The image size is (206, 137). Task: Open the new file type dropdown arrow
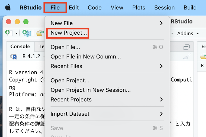coord(16,33)
